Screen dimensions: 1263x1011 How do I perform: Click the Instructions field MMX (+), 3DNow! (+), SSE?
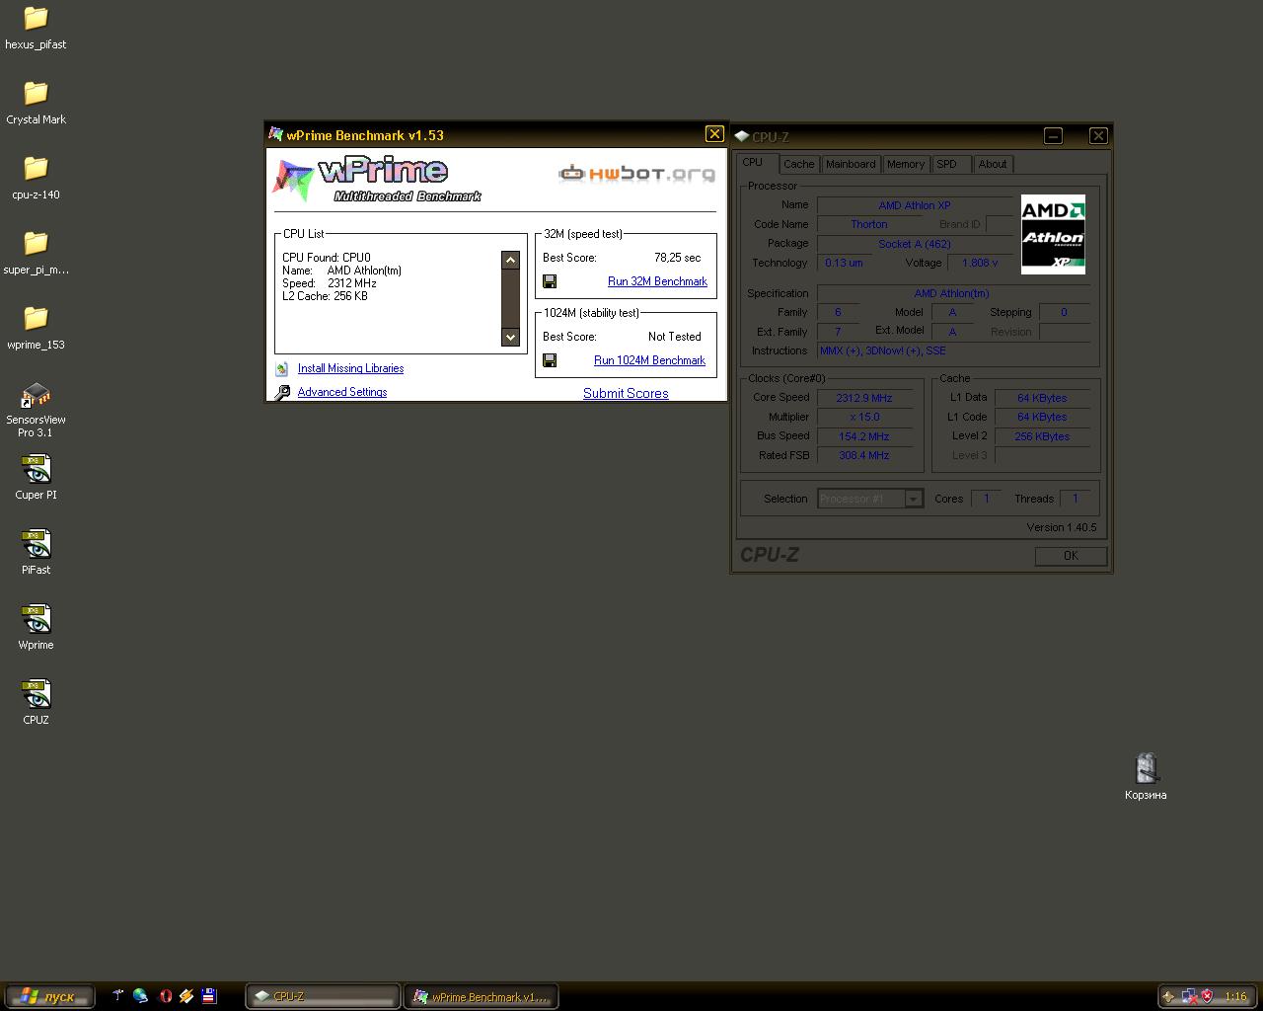(953, 350)
